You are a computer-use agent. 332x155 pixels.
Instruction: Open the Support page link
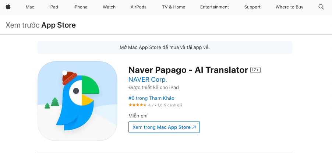tap(252, 7)
